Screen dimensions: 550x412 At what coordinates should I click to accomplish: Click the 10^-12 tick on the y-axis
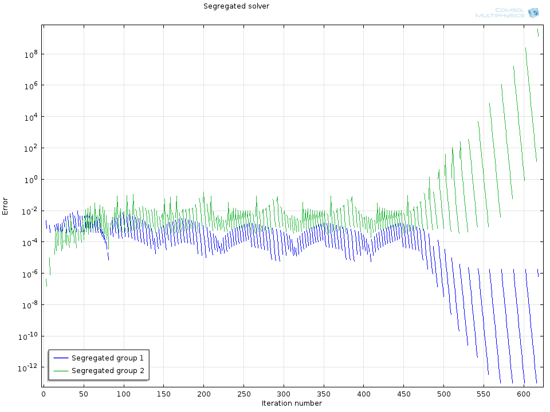pos(29,367)
